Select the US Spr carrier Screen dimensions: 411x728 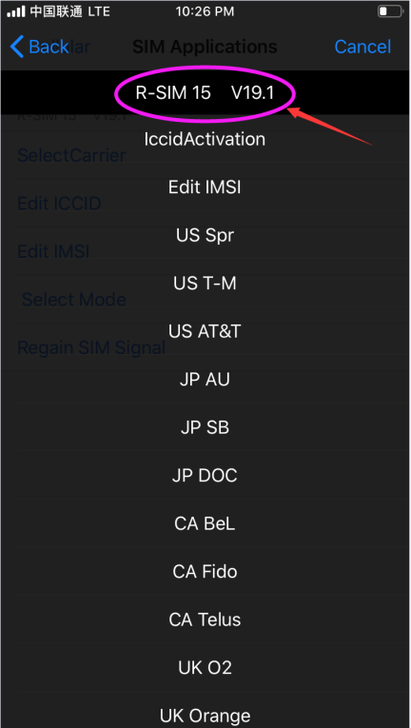coord(205,235)
